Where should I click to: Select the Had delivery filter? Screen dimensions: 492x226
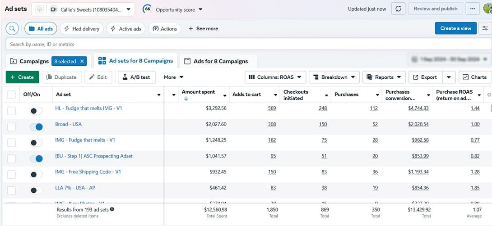82,28
